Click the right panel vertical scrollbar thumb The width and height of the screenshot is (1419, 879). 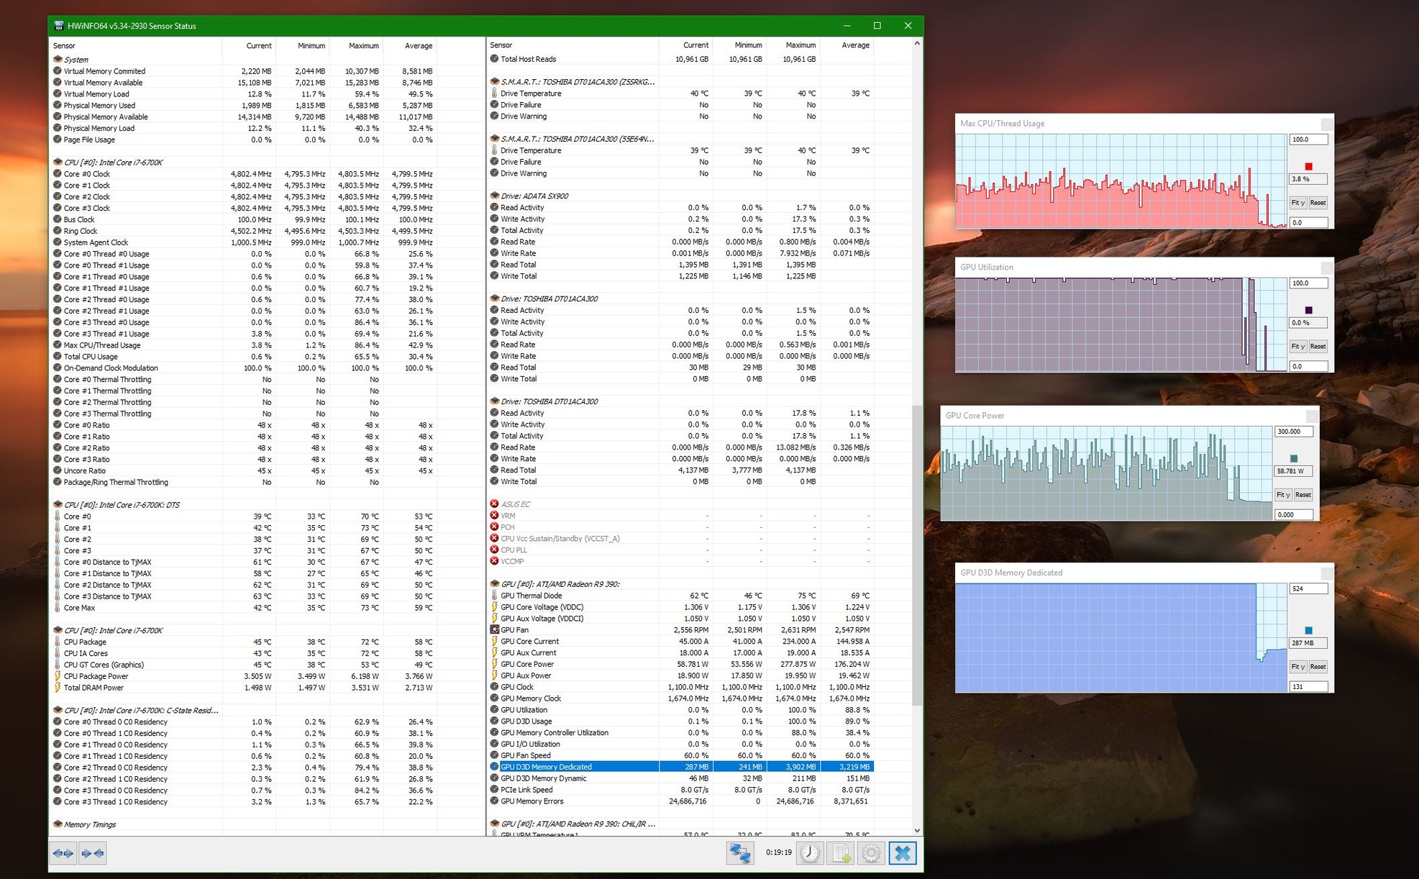coord(917,555)
